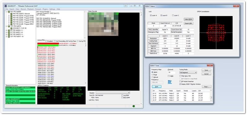The height and width of the screenshot is (115, 247).
Task: Click the Export XML button
Action: point(188,23)
